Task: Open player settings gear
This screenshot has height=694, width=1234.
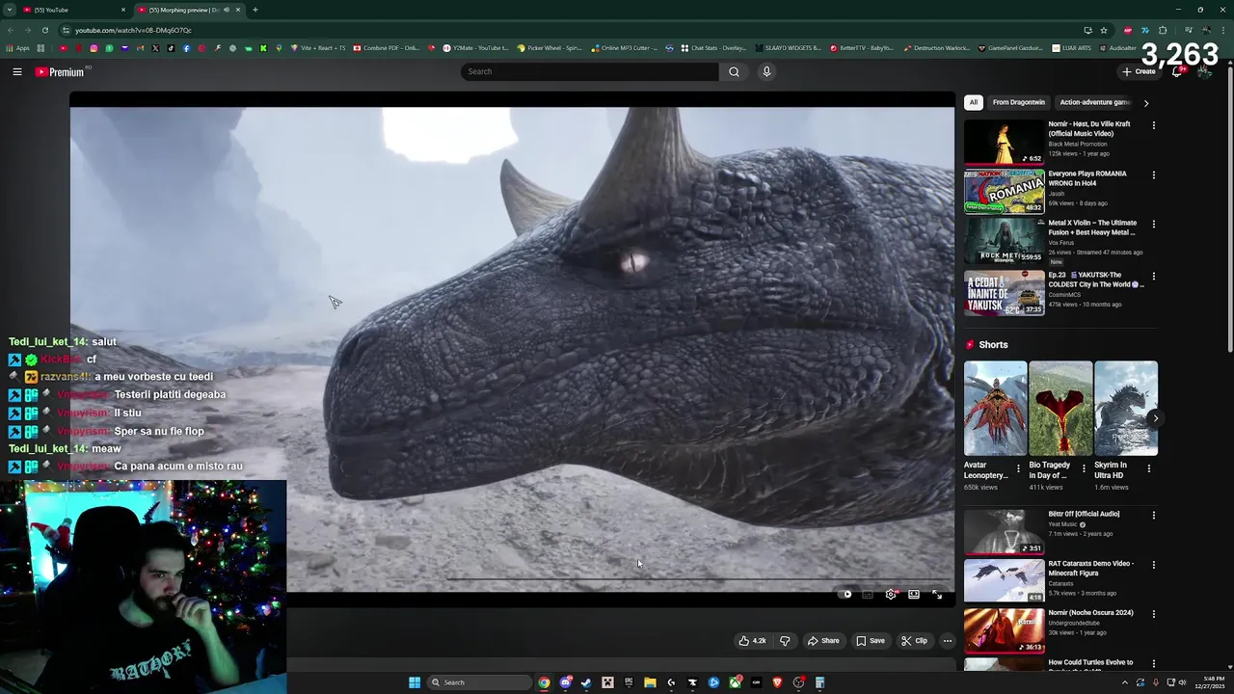Action: 891,594
